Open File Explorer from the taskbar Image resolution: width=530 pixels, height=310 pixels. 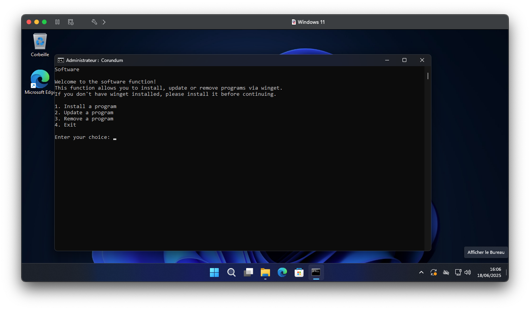point(265,272)
